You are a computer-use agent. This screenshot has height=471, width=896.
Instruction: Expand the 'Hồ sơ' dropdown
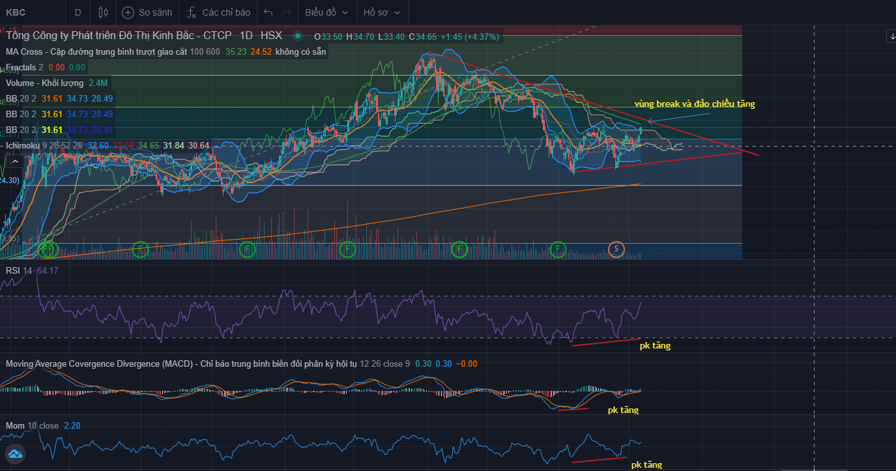(381, 12)
